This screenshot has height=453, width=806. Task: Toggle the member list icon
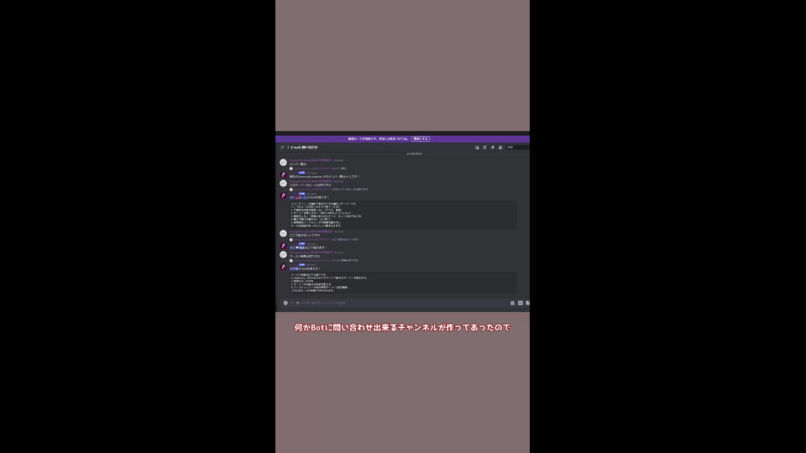point(500,148)
